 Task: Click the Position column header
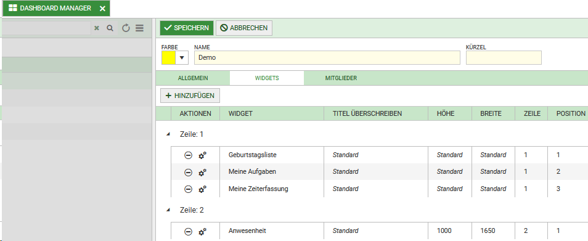click(568, 113)
